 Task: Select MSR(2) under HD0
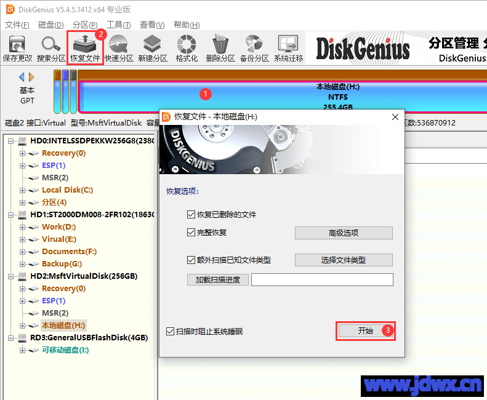tap(55, 178)
